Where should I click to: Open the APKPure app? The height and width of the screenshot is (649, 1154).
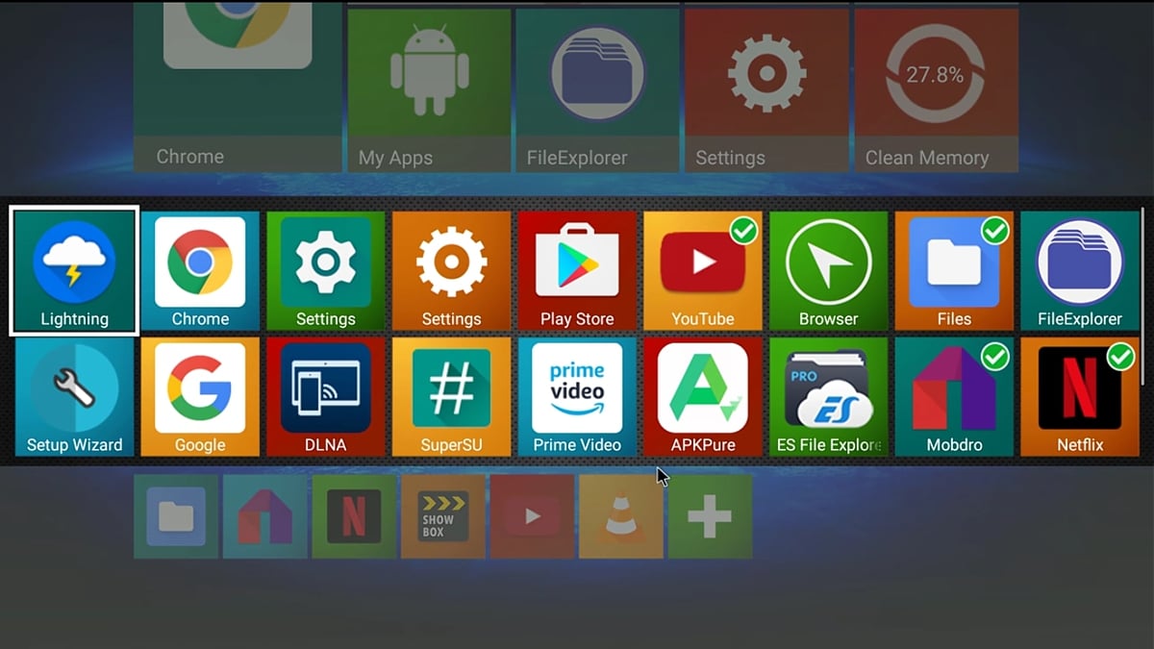703,396
